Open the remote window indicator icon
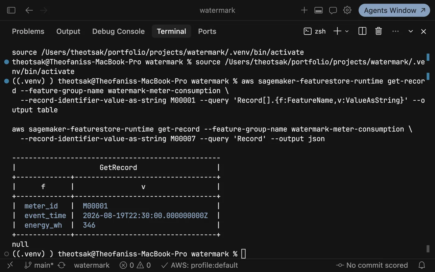Viewport: 435px width, 272px height. (x=10, y=265)
